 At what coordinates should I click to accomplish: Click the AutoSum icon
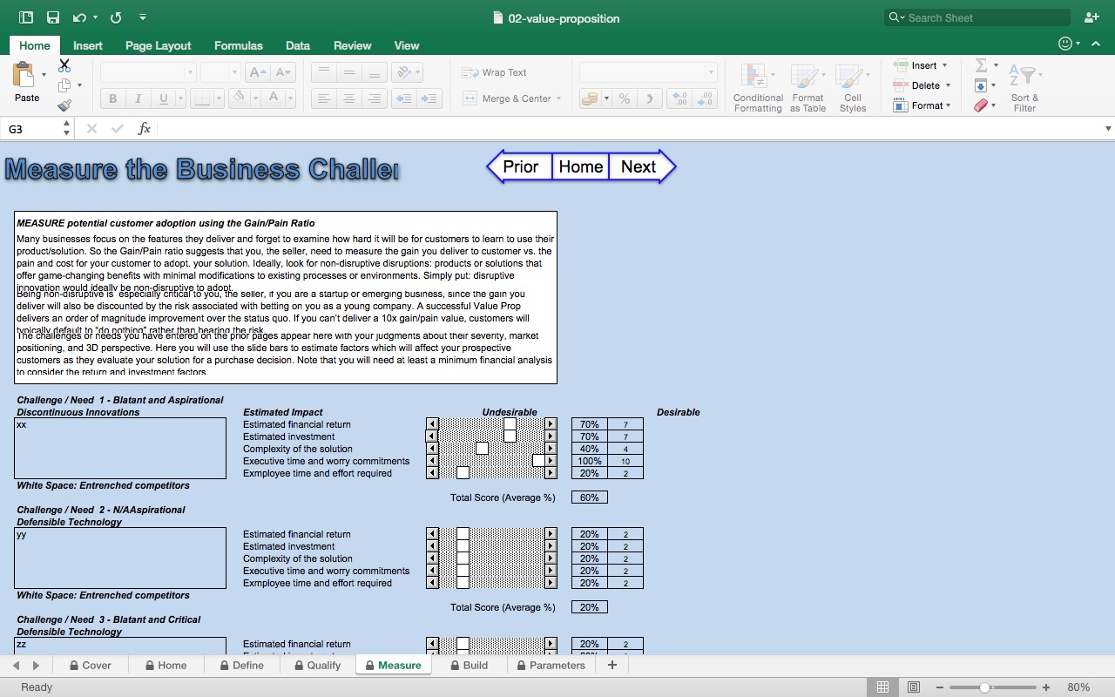click(982, 64)
